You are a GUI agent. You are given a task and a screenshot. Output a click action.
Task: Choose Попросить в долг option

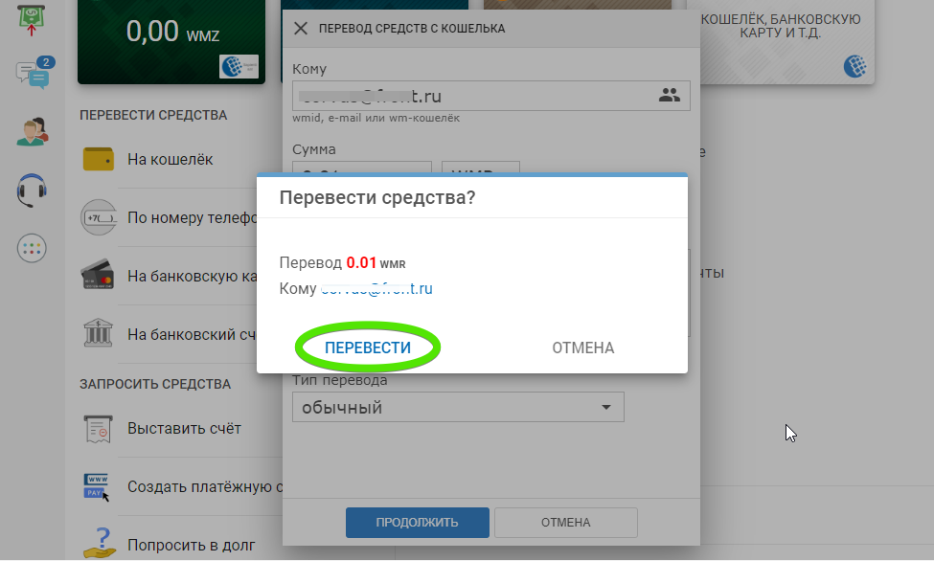[x=192, y=545]
